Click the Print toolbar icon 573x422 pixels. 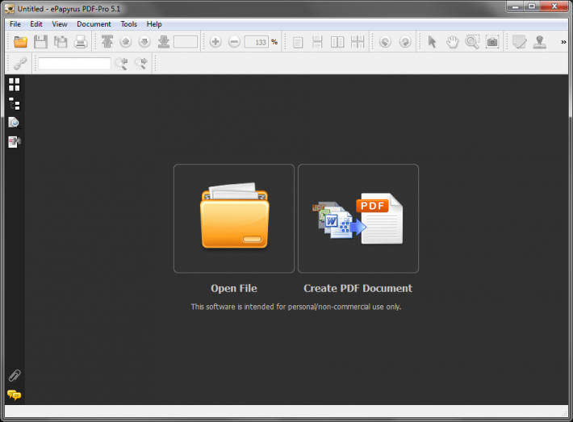pos(81,42)
